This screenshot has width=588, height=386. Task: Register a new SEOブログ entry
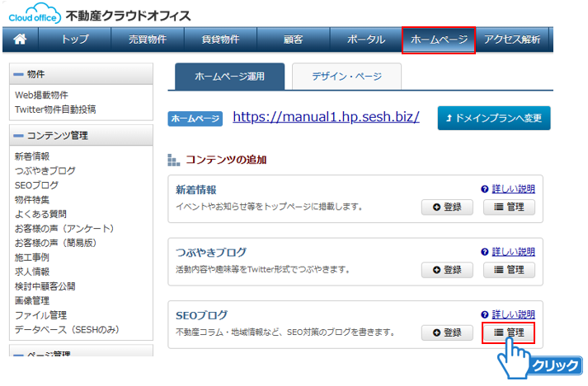click(x=447, y=333)
